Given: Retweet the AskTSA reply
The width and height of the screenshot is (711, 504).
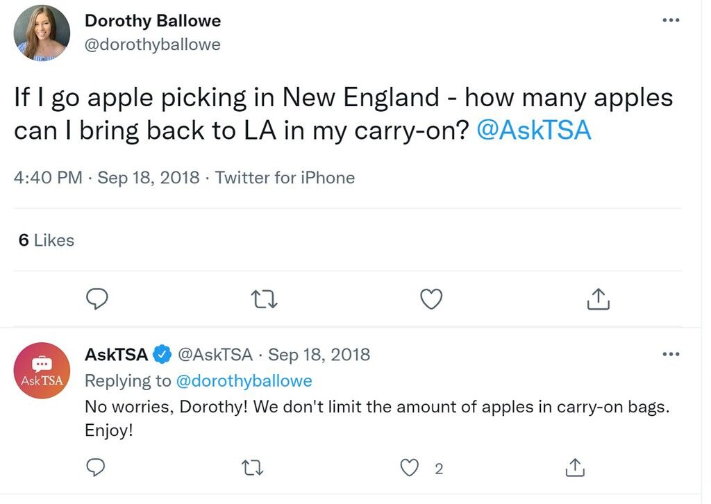Looking at the screenshot, I should 253,468.
